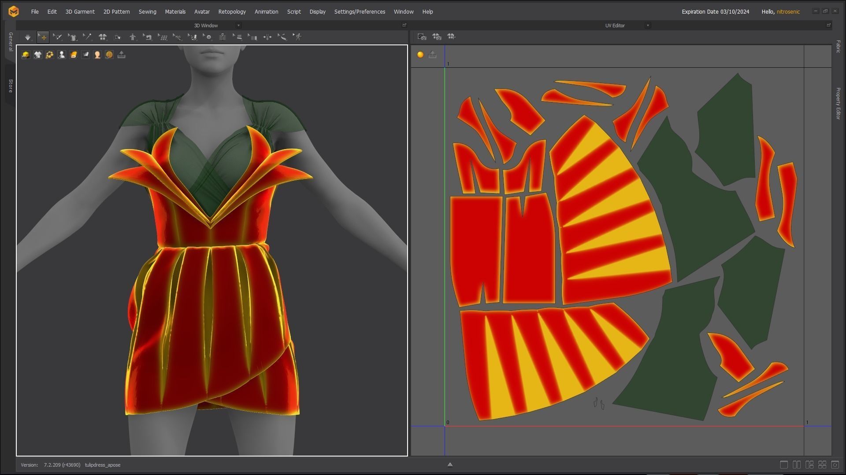
Task: Pop out the 3D Window panel
Action: point(404,25)
